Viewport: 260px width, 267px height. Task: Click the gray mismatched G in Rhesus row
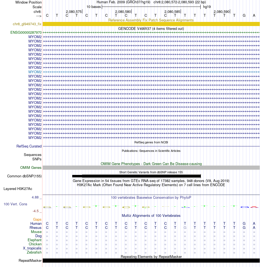click(185, 228)
